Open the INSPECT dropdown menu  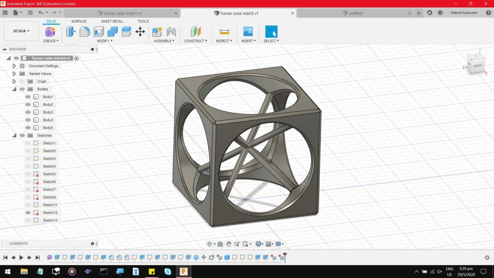coord(224,41)
